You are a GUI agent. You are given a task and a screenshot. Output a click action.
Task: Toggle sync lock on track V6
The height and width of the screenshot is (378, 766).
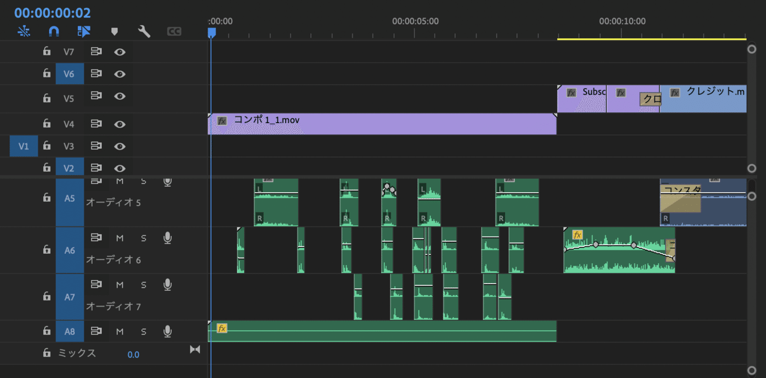[x=96, y=73]
